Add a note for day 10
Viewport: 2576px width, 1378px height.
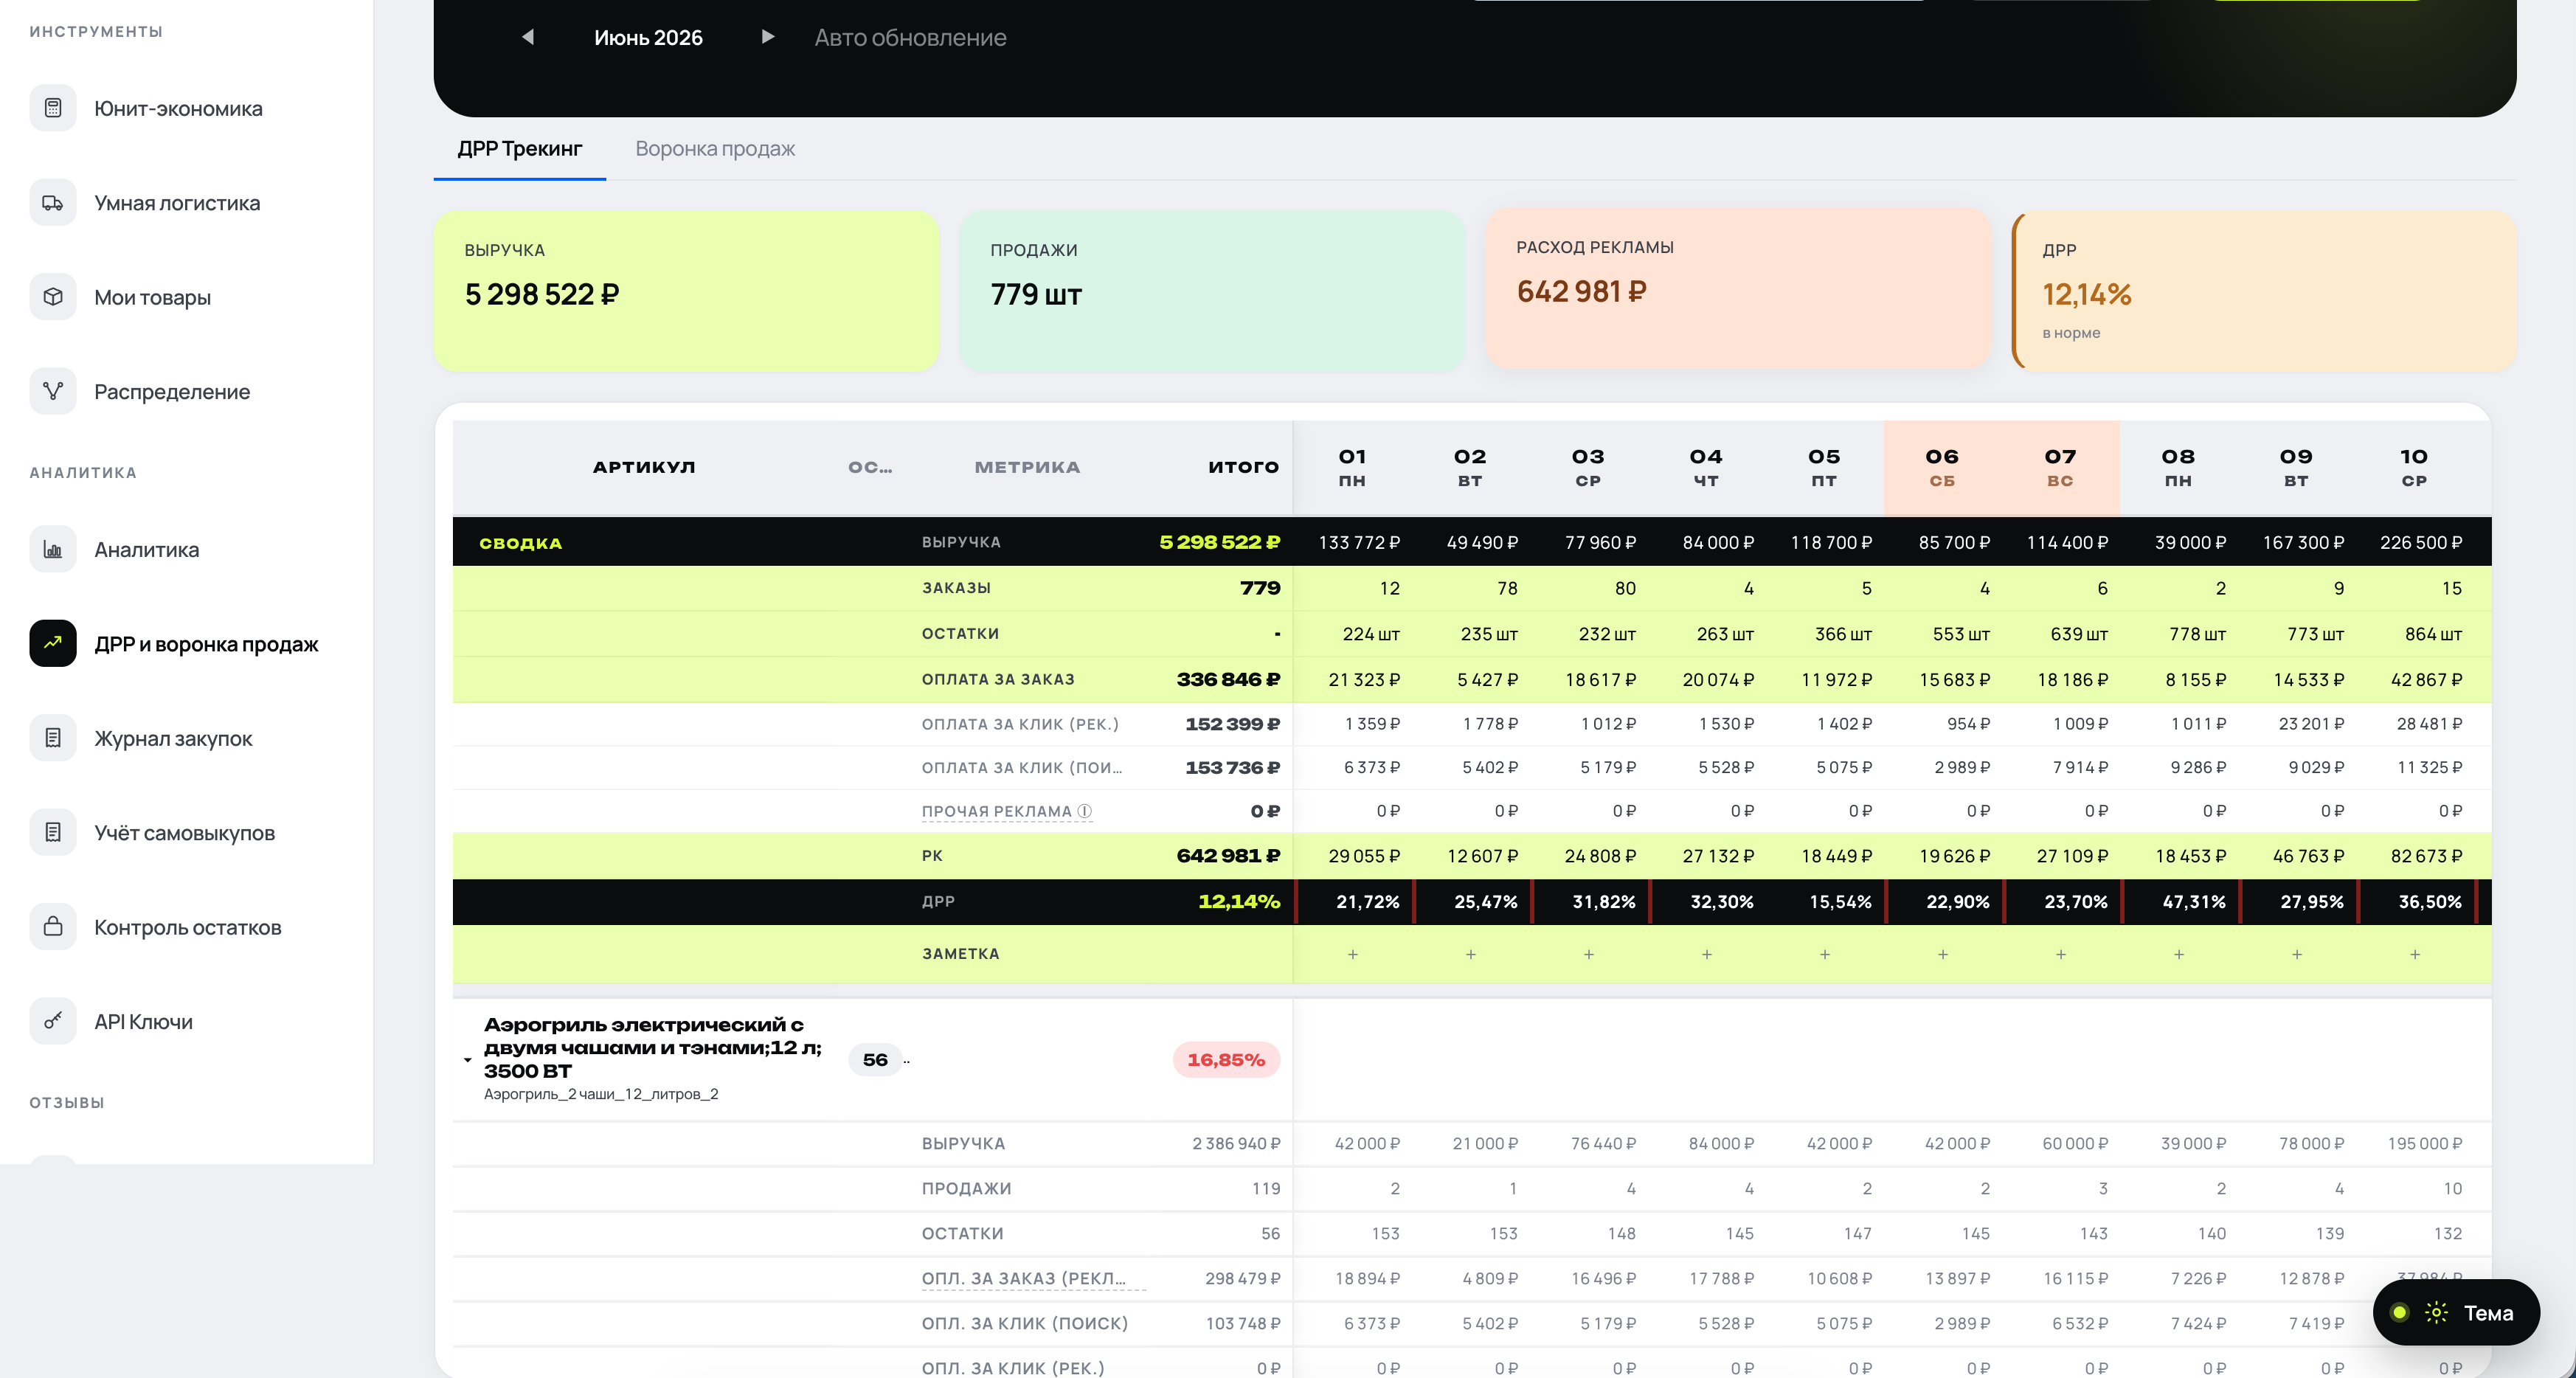(2415, 955)
